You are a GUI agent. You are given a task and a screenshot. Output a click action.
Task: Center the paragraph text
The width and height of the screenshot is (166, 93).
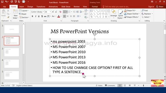[68, 16]
